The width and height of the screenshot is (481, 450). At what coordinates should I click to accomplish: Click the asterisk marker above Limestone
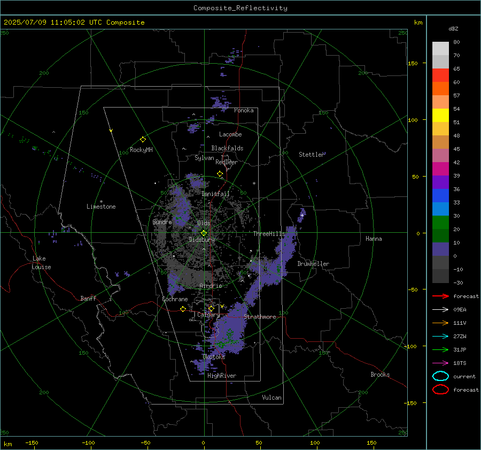(101, 202)
